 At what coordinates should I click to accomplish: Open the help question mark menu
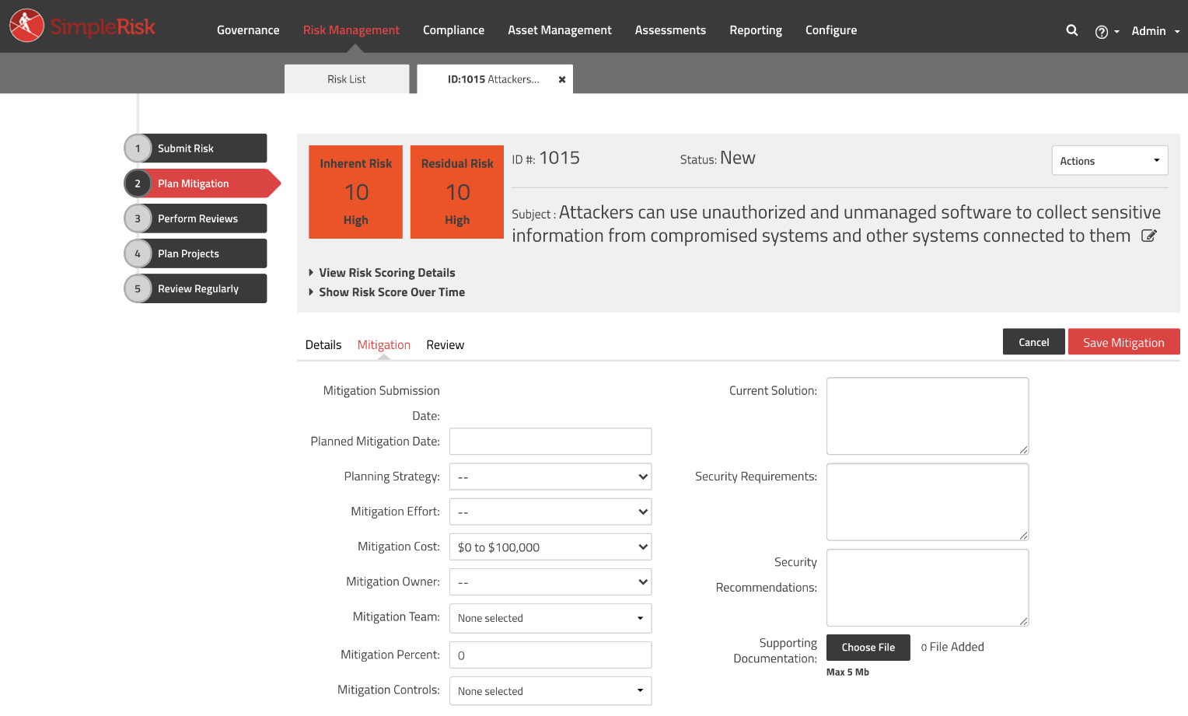1102,31
